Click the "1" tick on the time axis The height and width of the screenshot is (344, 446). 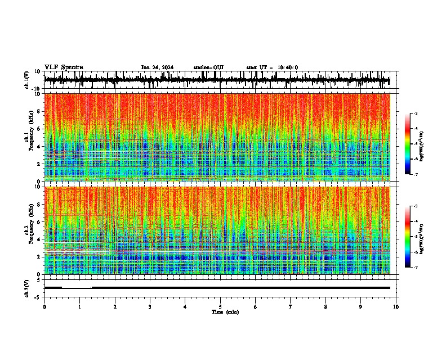79,307
